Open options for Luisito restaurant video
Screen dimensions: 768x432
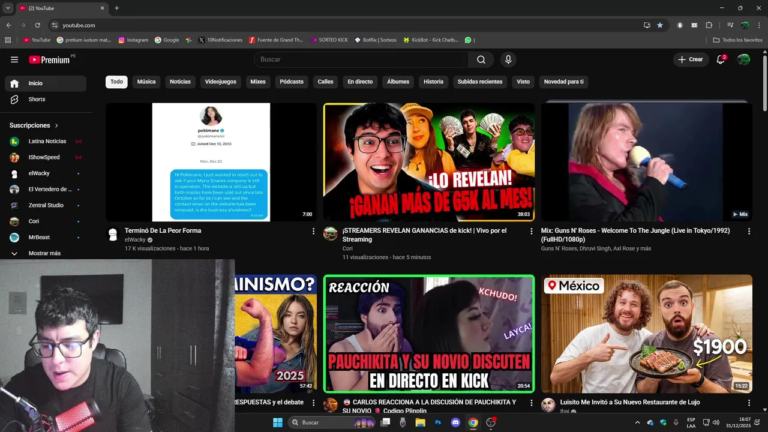(x=749, y=403)
